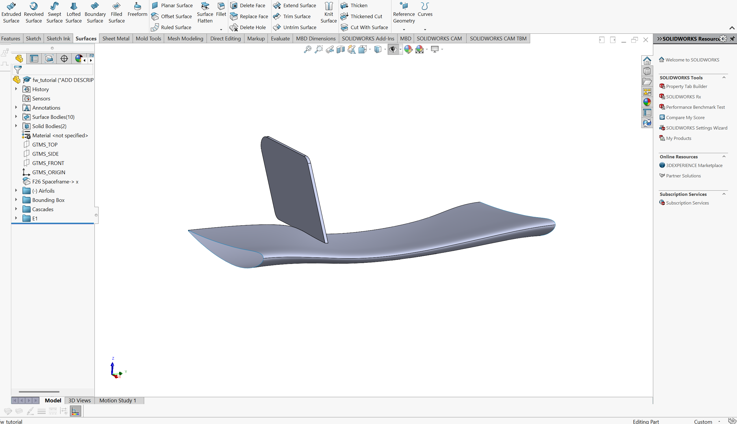
Task: Open the 3DEXPERIENCE Marketplace link
Action: 694,165
